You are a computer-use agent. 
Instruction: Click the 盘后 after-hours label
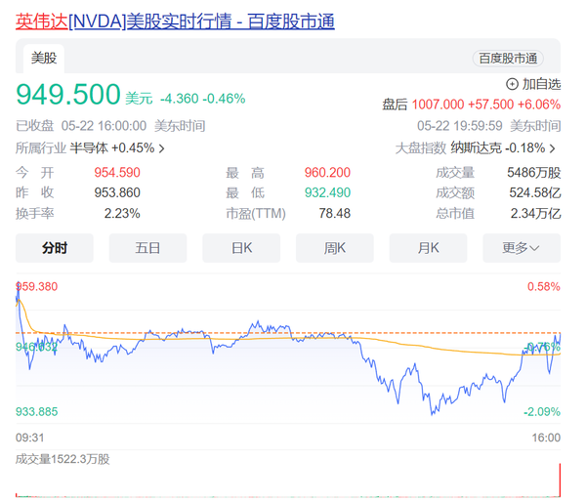pyautogui.click(x=395, y=105)
